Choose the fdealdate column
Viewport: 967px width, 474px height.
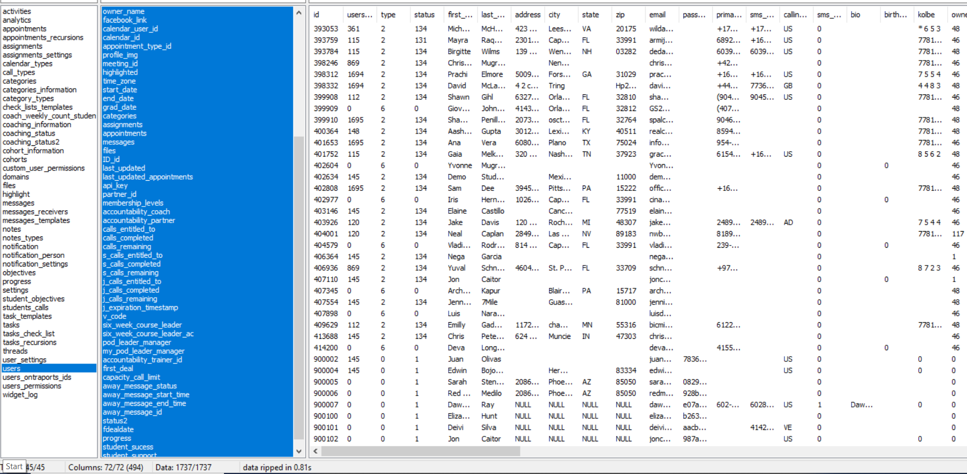pyautogui.click(x=118, y=429)
